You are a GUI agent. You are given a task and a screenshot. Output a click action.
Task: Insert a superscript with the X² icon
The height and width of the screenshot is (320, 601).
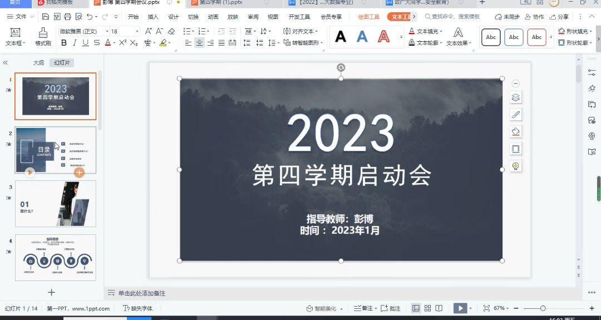tap(124, 43)
